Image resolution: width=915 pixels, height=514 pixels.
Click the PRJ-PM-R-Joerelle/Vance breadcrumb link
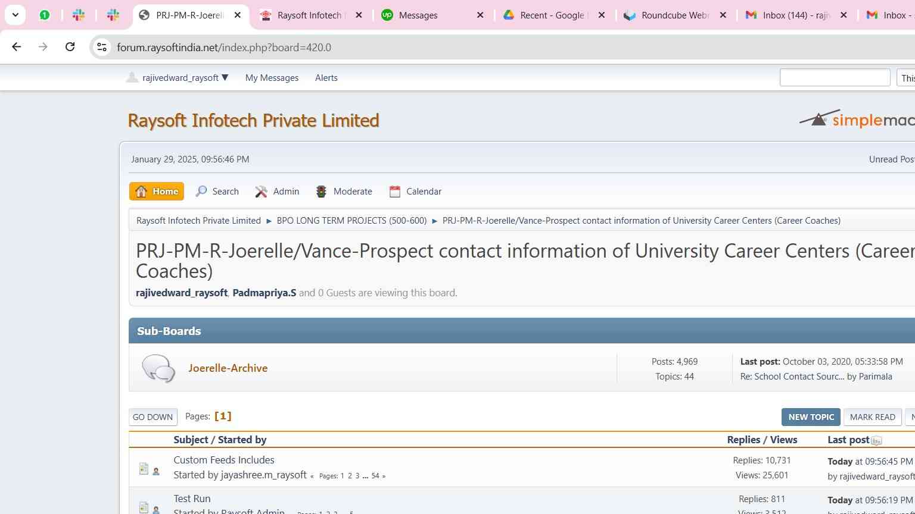(x=642, y=220)
